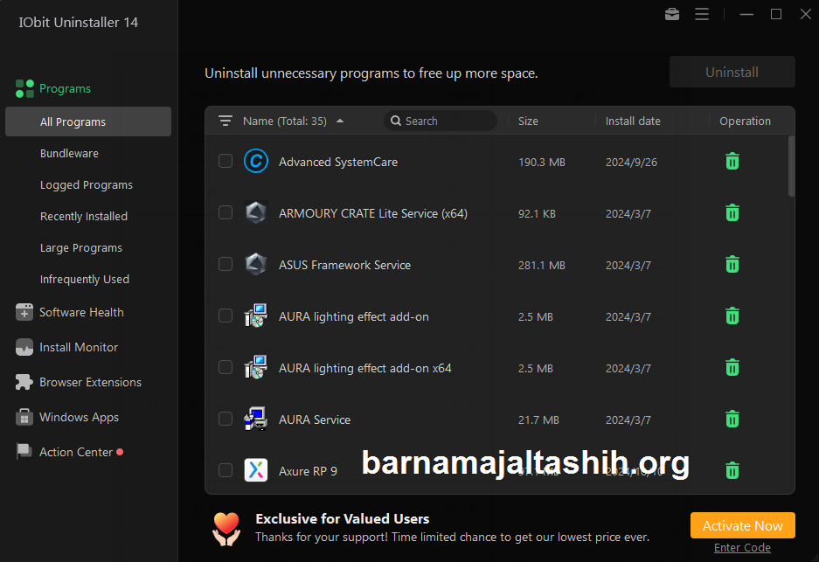This screenshot has height=562, width=819.
Task: Sort by Install date column header
Action: pyautogui.click(x=633, y=121)
